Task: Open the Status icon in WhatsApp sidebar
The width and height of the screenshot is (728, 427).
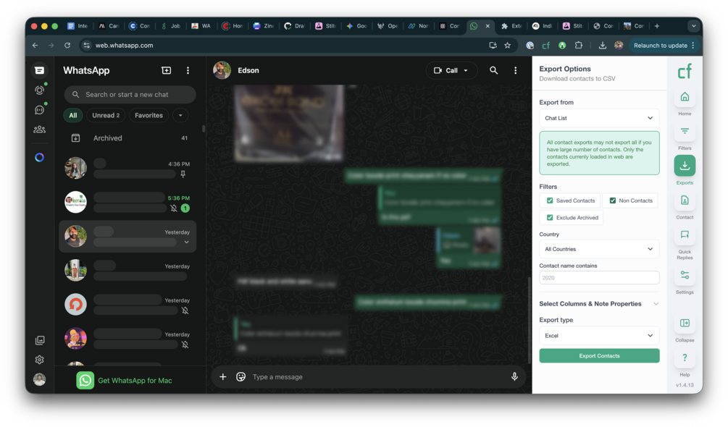Action: coord(39,90)
